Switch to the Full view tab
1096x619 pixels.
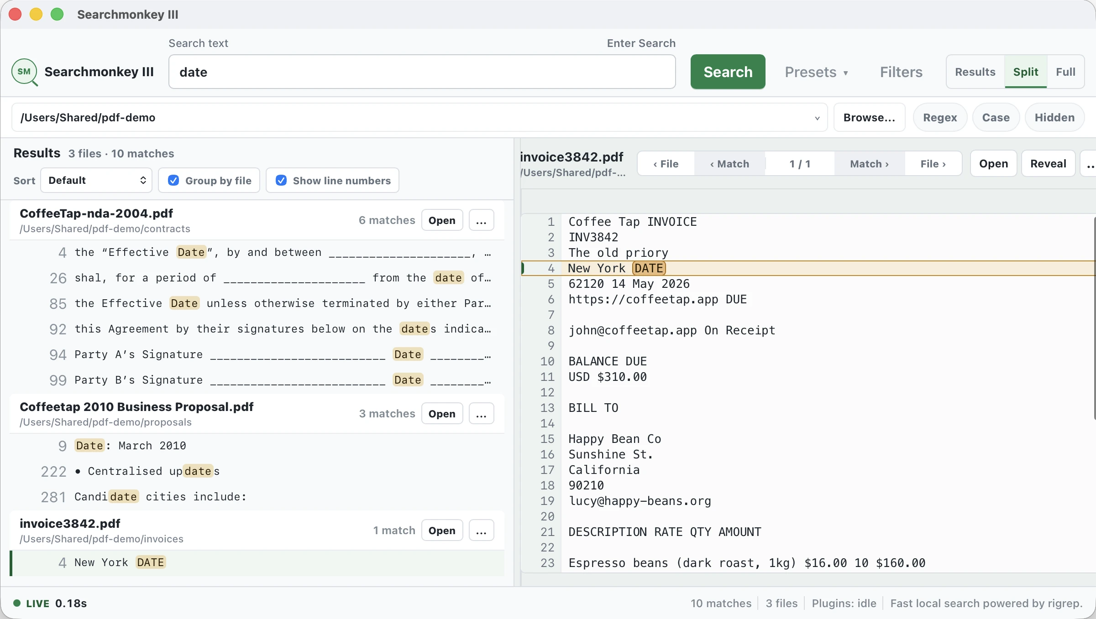pyautogui.click(x=1065, y=72)
